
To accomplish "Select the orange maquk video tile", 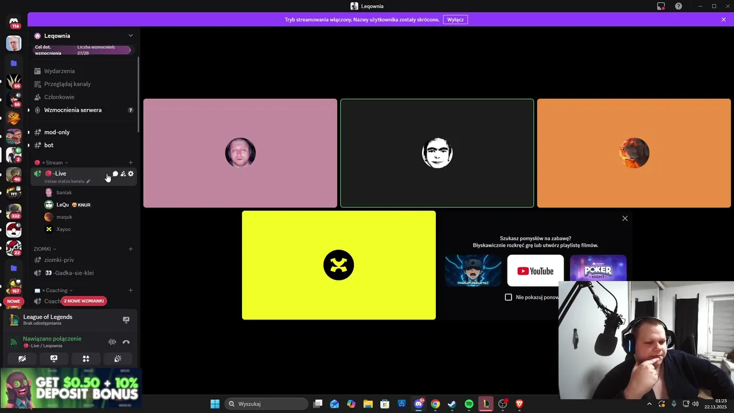I will (634, 153).
